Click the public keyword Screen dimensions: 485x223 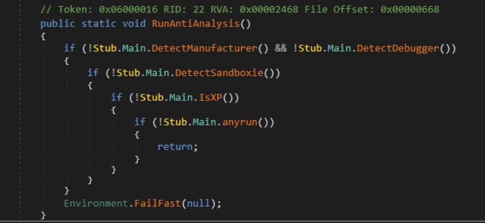[58, 23]
